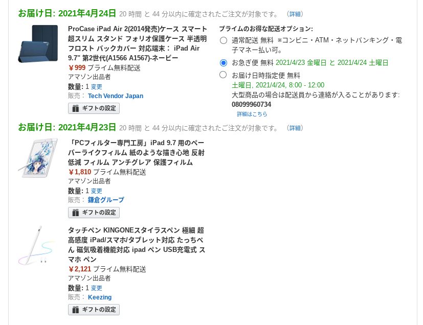
Task: Open 鎌倉グループ seller page
Action: [x=106, y=200]
